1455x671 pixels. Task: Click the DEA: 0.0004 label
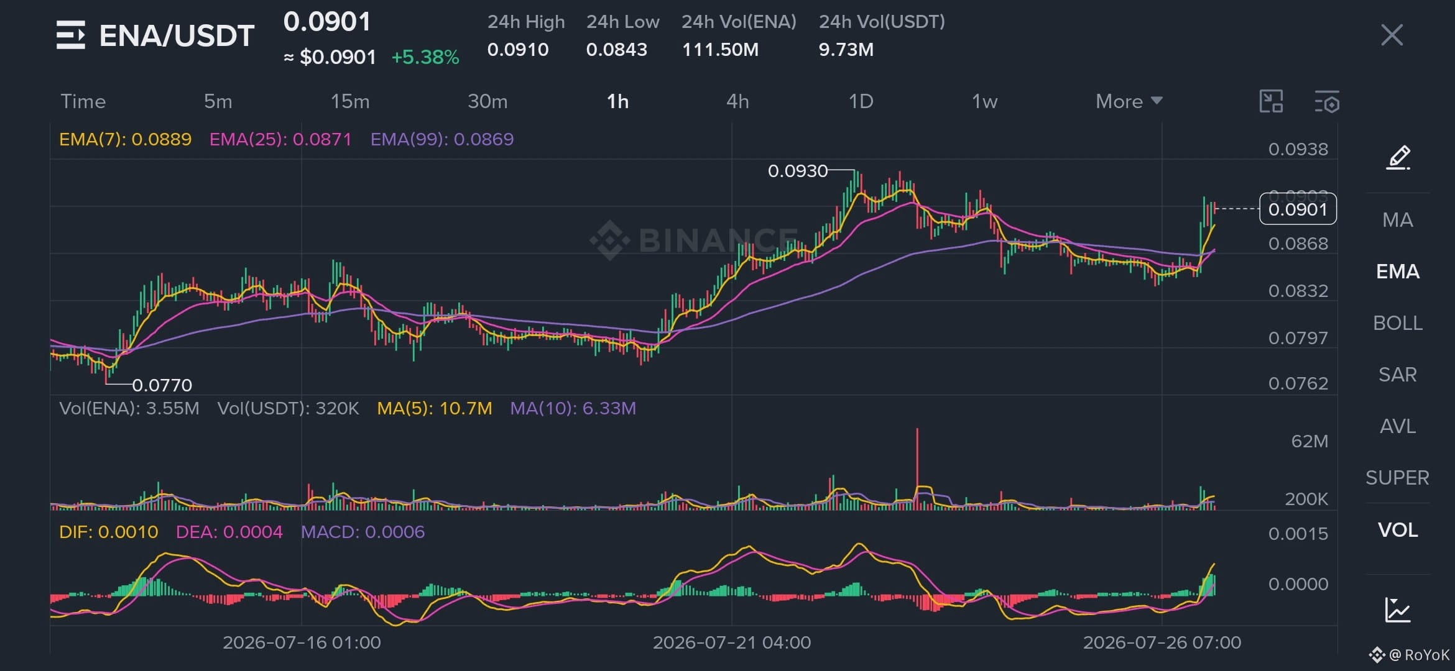point(229,532)
